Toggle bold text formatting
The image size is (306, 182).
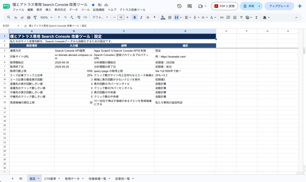tap(135, 18)
